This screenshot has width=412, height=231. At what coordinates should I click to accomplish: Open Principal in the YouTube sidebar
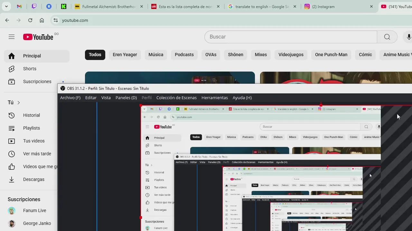[x=37, y=56]
